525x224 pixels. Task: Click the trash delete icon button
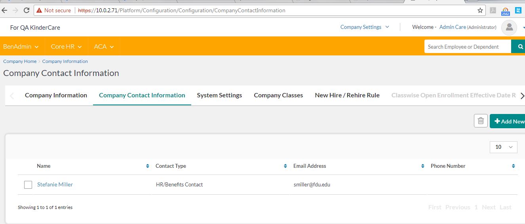pos(480,121)
